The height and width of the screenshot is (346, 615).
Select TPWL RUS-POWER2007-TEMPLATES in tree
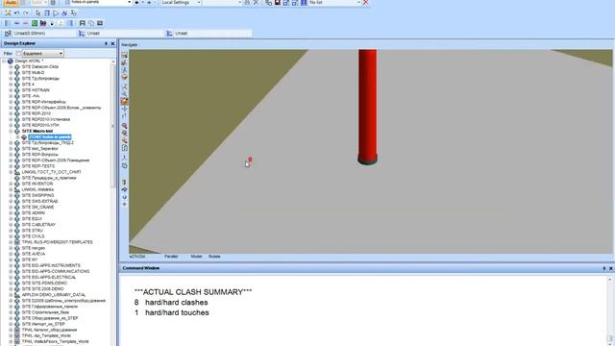coord(58,242)
